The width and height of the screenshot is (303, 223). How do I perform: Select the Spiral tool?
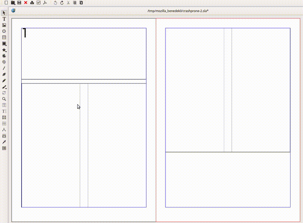pos(4,62)
